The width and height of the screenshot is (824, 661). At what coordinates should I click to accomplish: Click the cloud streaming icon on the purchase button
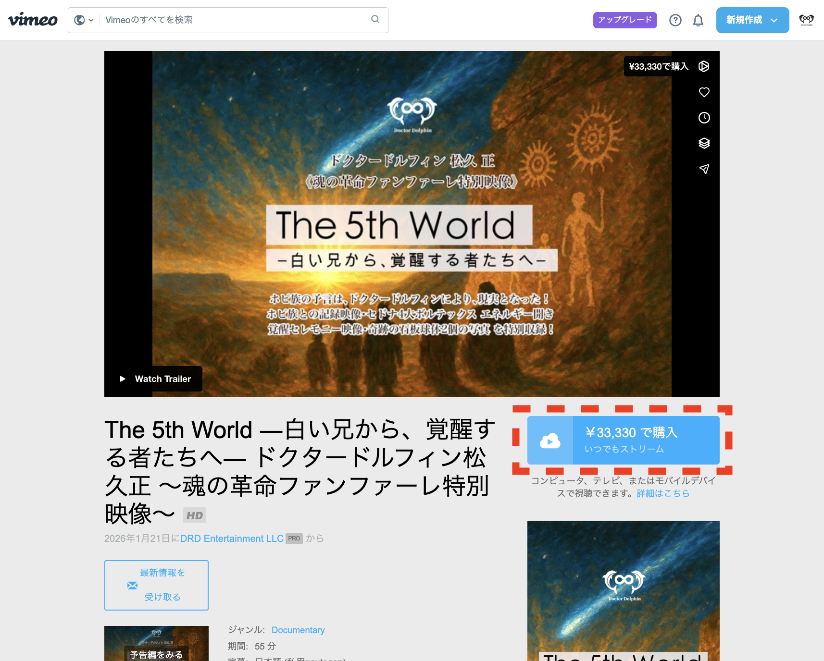point(551,440)
